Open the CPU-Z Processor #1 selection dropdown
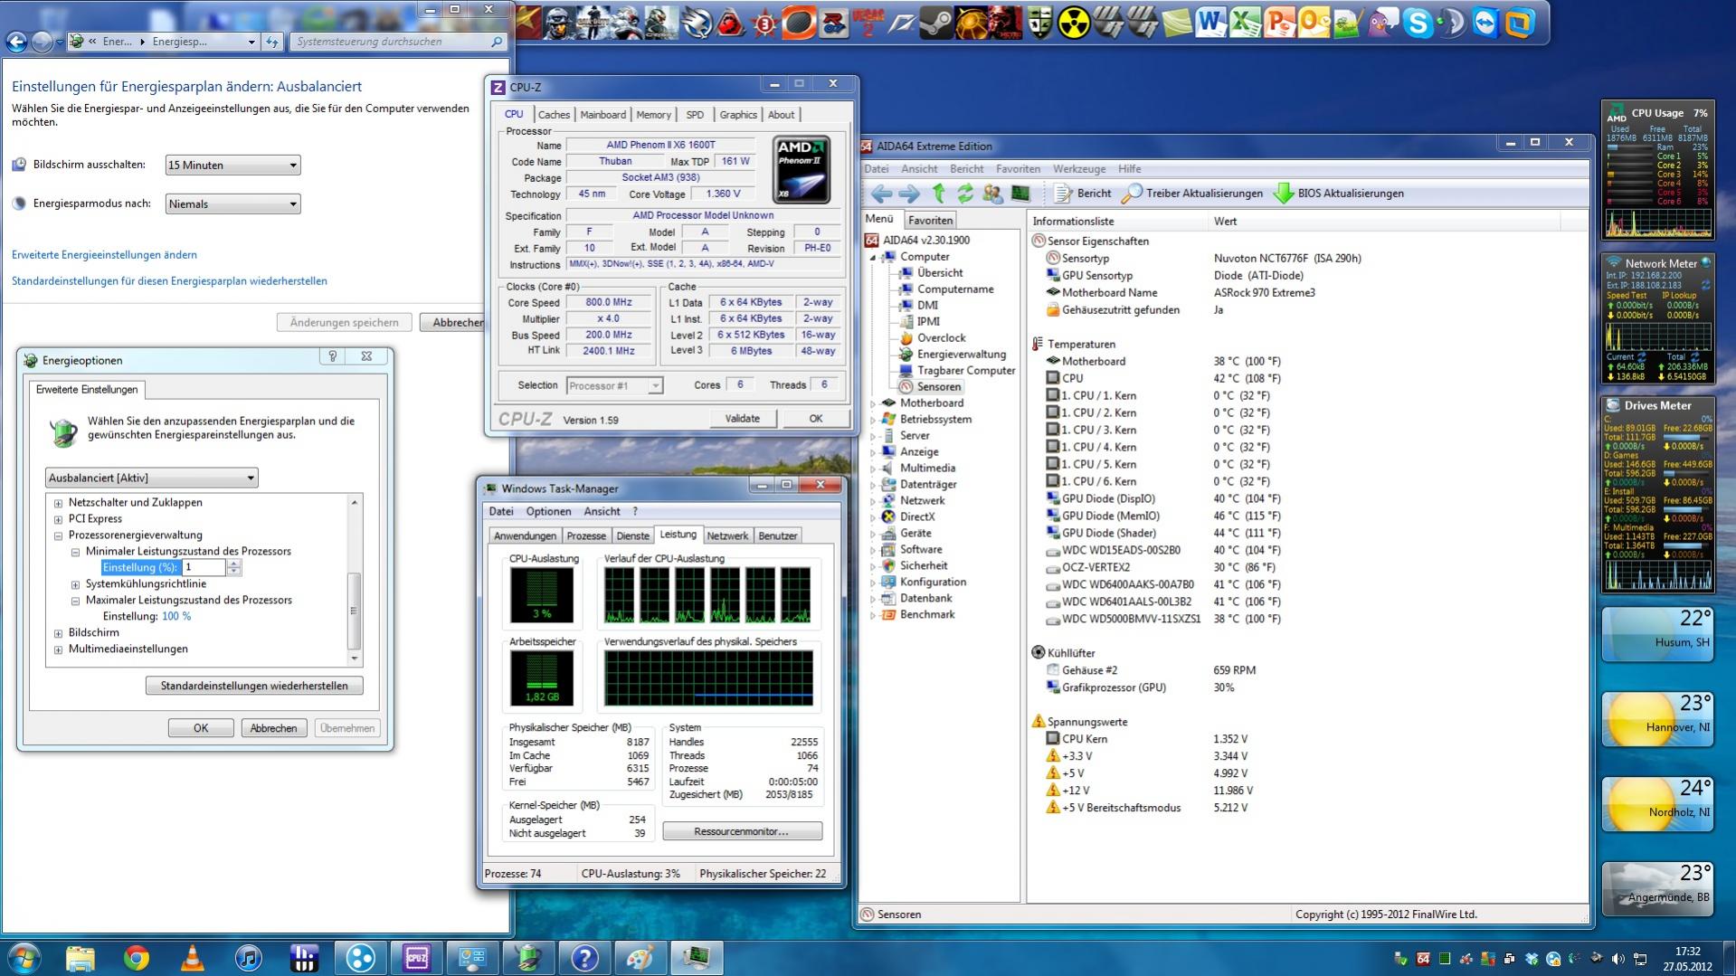Screen dimensions: 1736x976 coord(614,385)
